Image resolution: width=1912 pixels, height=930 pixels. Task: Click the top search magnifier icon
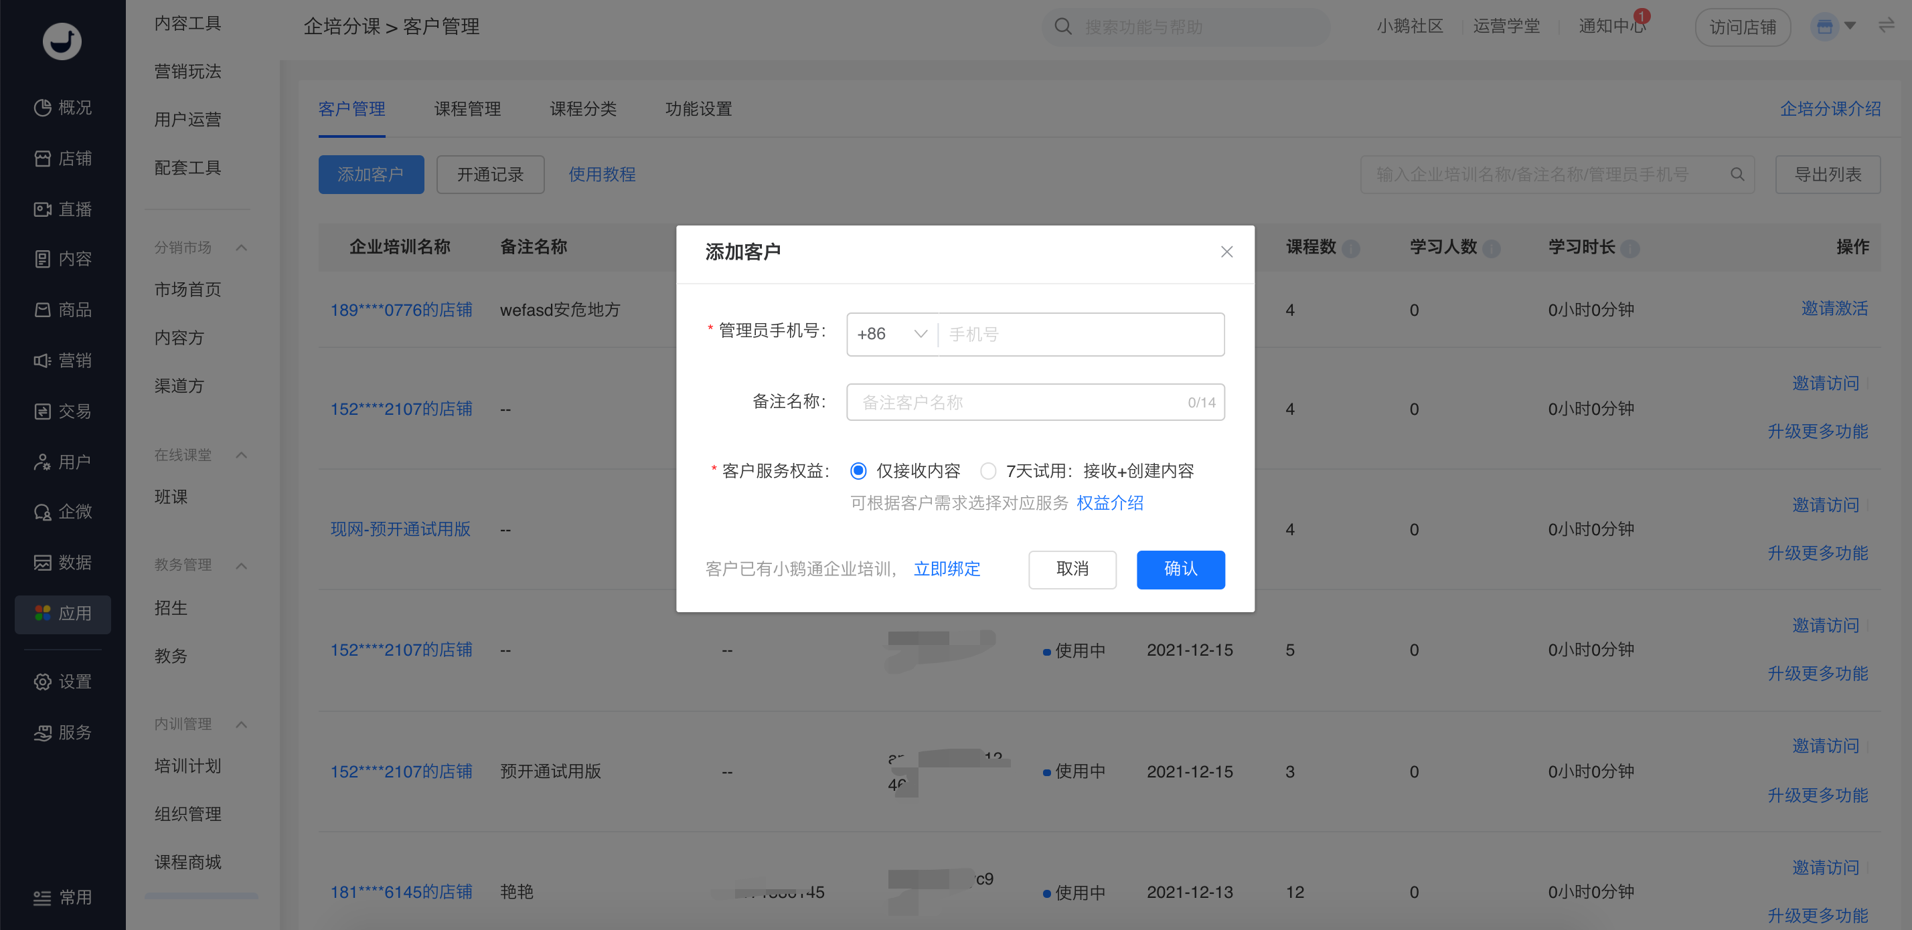pyautogui.click(x=1063, y=27)
